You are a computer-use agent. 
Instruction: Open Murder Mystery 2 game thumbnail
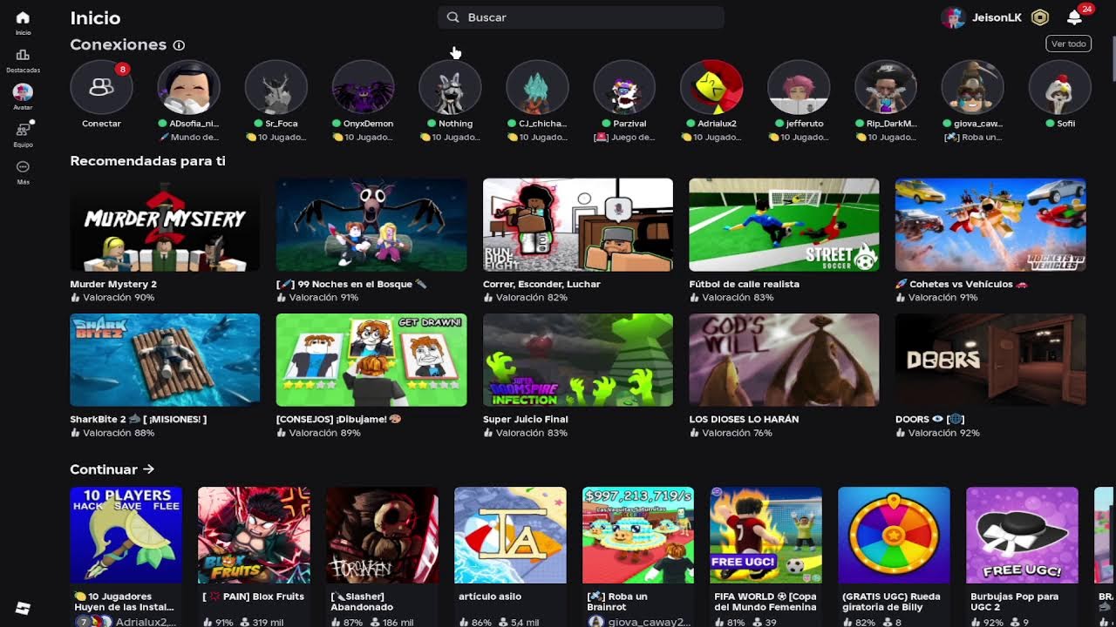coord(165,225)
